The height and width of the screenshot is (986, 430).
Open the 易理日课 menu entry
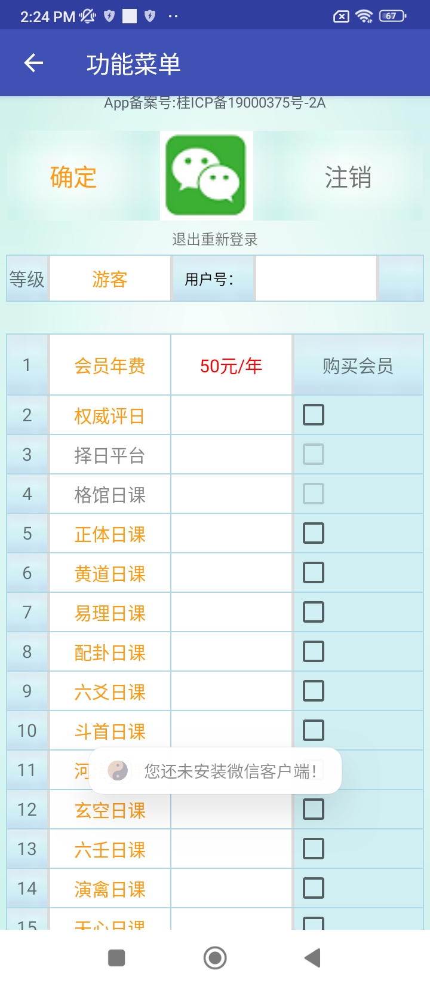pyautogui.click(x=110, y=613)
